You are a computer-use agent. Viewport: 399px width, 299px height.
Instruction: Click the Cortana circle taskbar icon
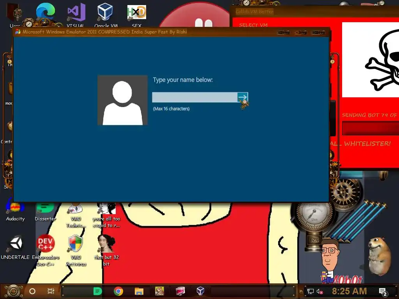(x=32, y=291)
